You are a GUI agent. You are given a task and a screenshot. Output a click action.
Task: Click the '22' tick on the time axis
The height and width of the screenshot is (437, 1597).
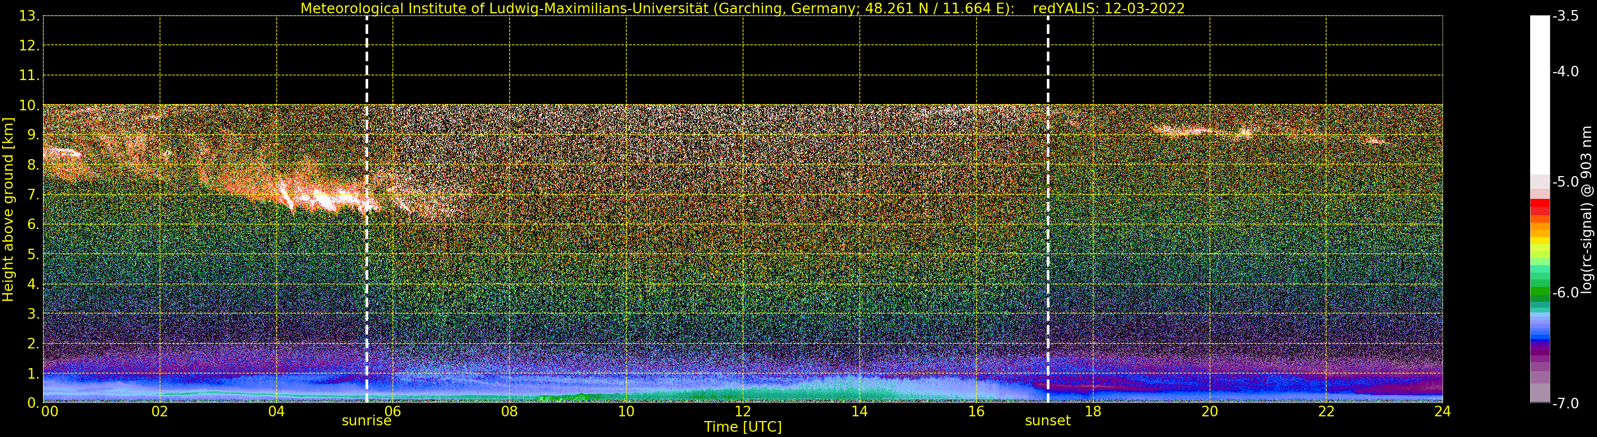point(1326,411)
